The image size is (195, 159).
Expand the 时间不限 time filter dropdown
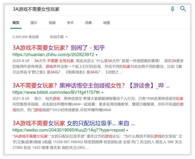tap(59, 37)
